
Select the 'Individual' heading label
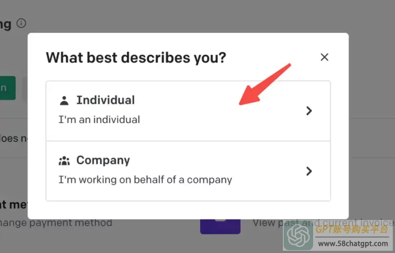point(106,100)
